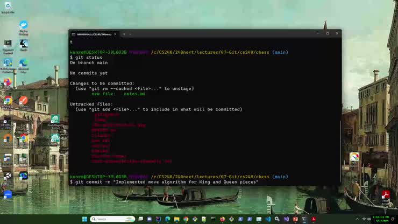Click the "On branch main" output line
398x224 pixels.
coord(89,62)
